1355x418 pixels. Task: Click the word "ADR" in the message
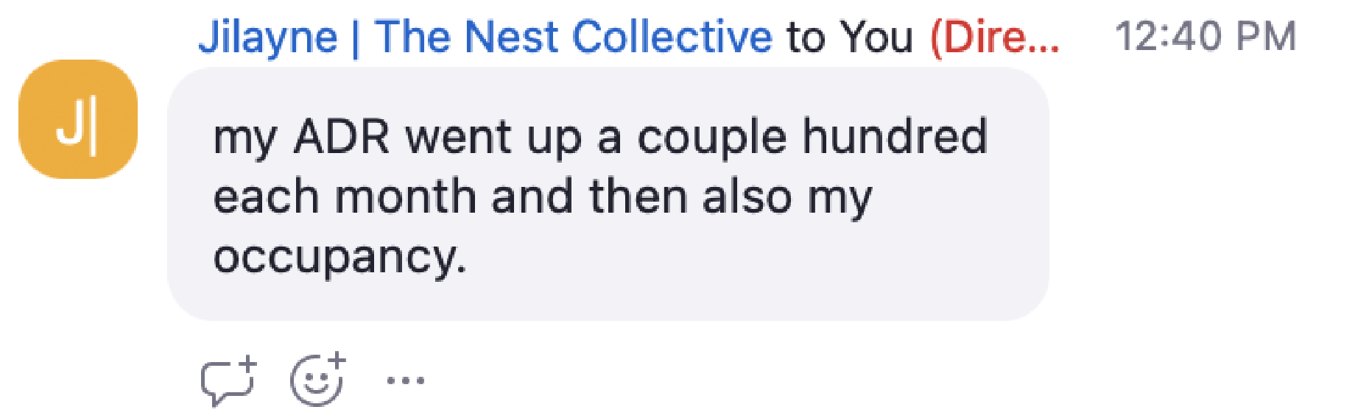click(x=342, y=137)
